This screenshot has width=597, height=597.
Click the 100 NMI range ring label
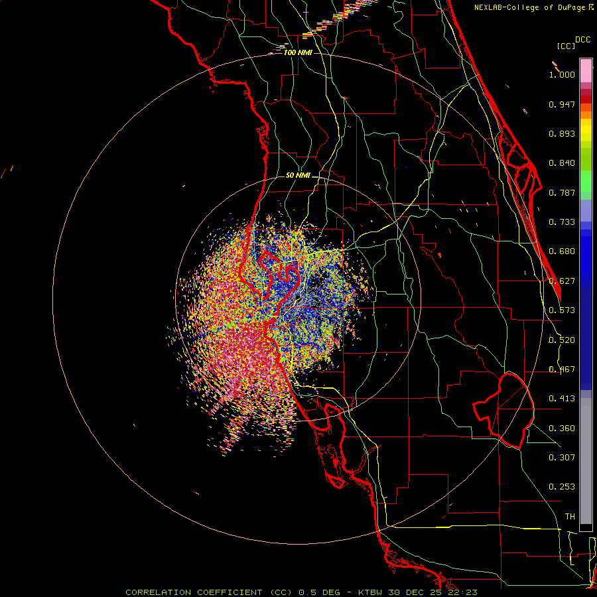pyautogui.click(x=298, y=52)
